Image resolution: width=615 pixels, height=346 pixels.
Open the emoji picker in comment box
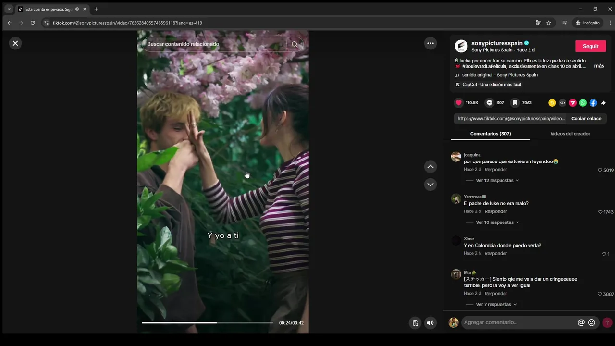[x=591, y=322]
